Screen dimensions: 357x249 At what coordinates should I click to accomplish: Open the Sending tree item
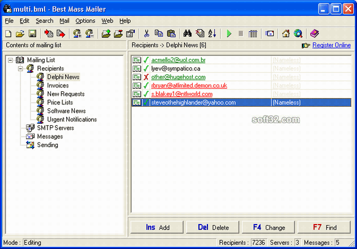pyautogui.click(x=48, y=145)
